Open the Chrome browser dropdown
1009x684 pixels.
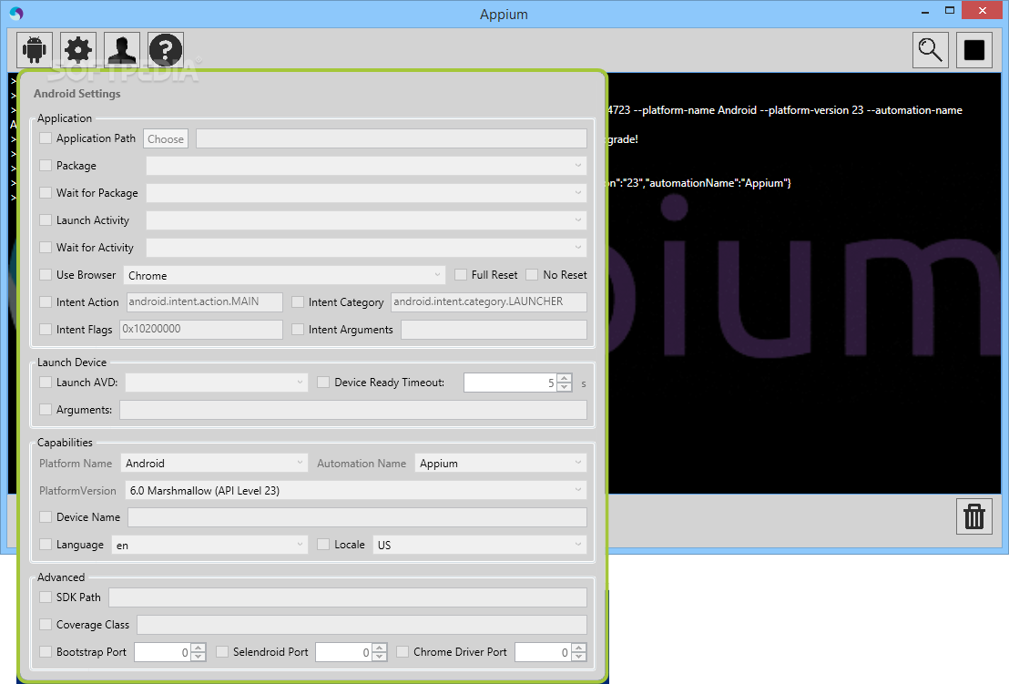[x=284, y=275]
